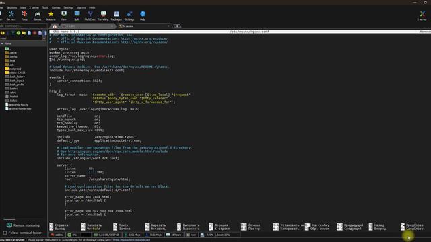Open the Macros menu

point(81,7)
